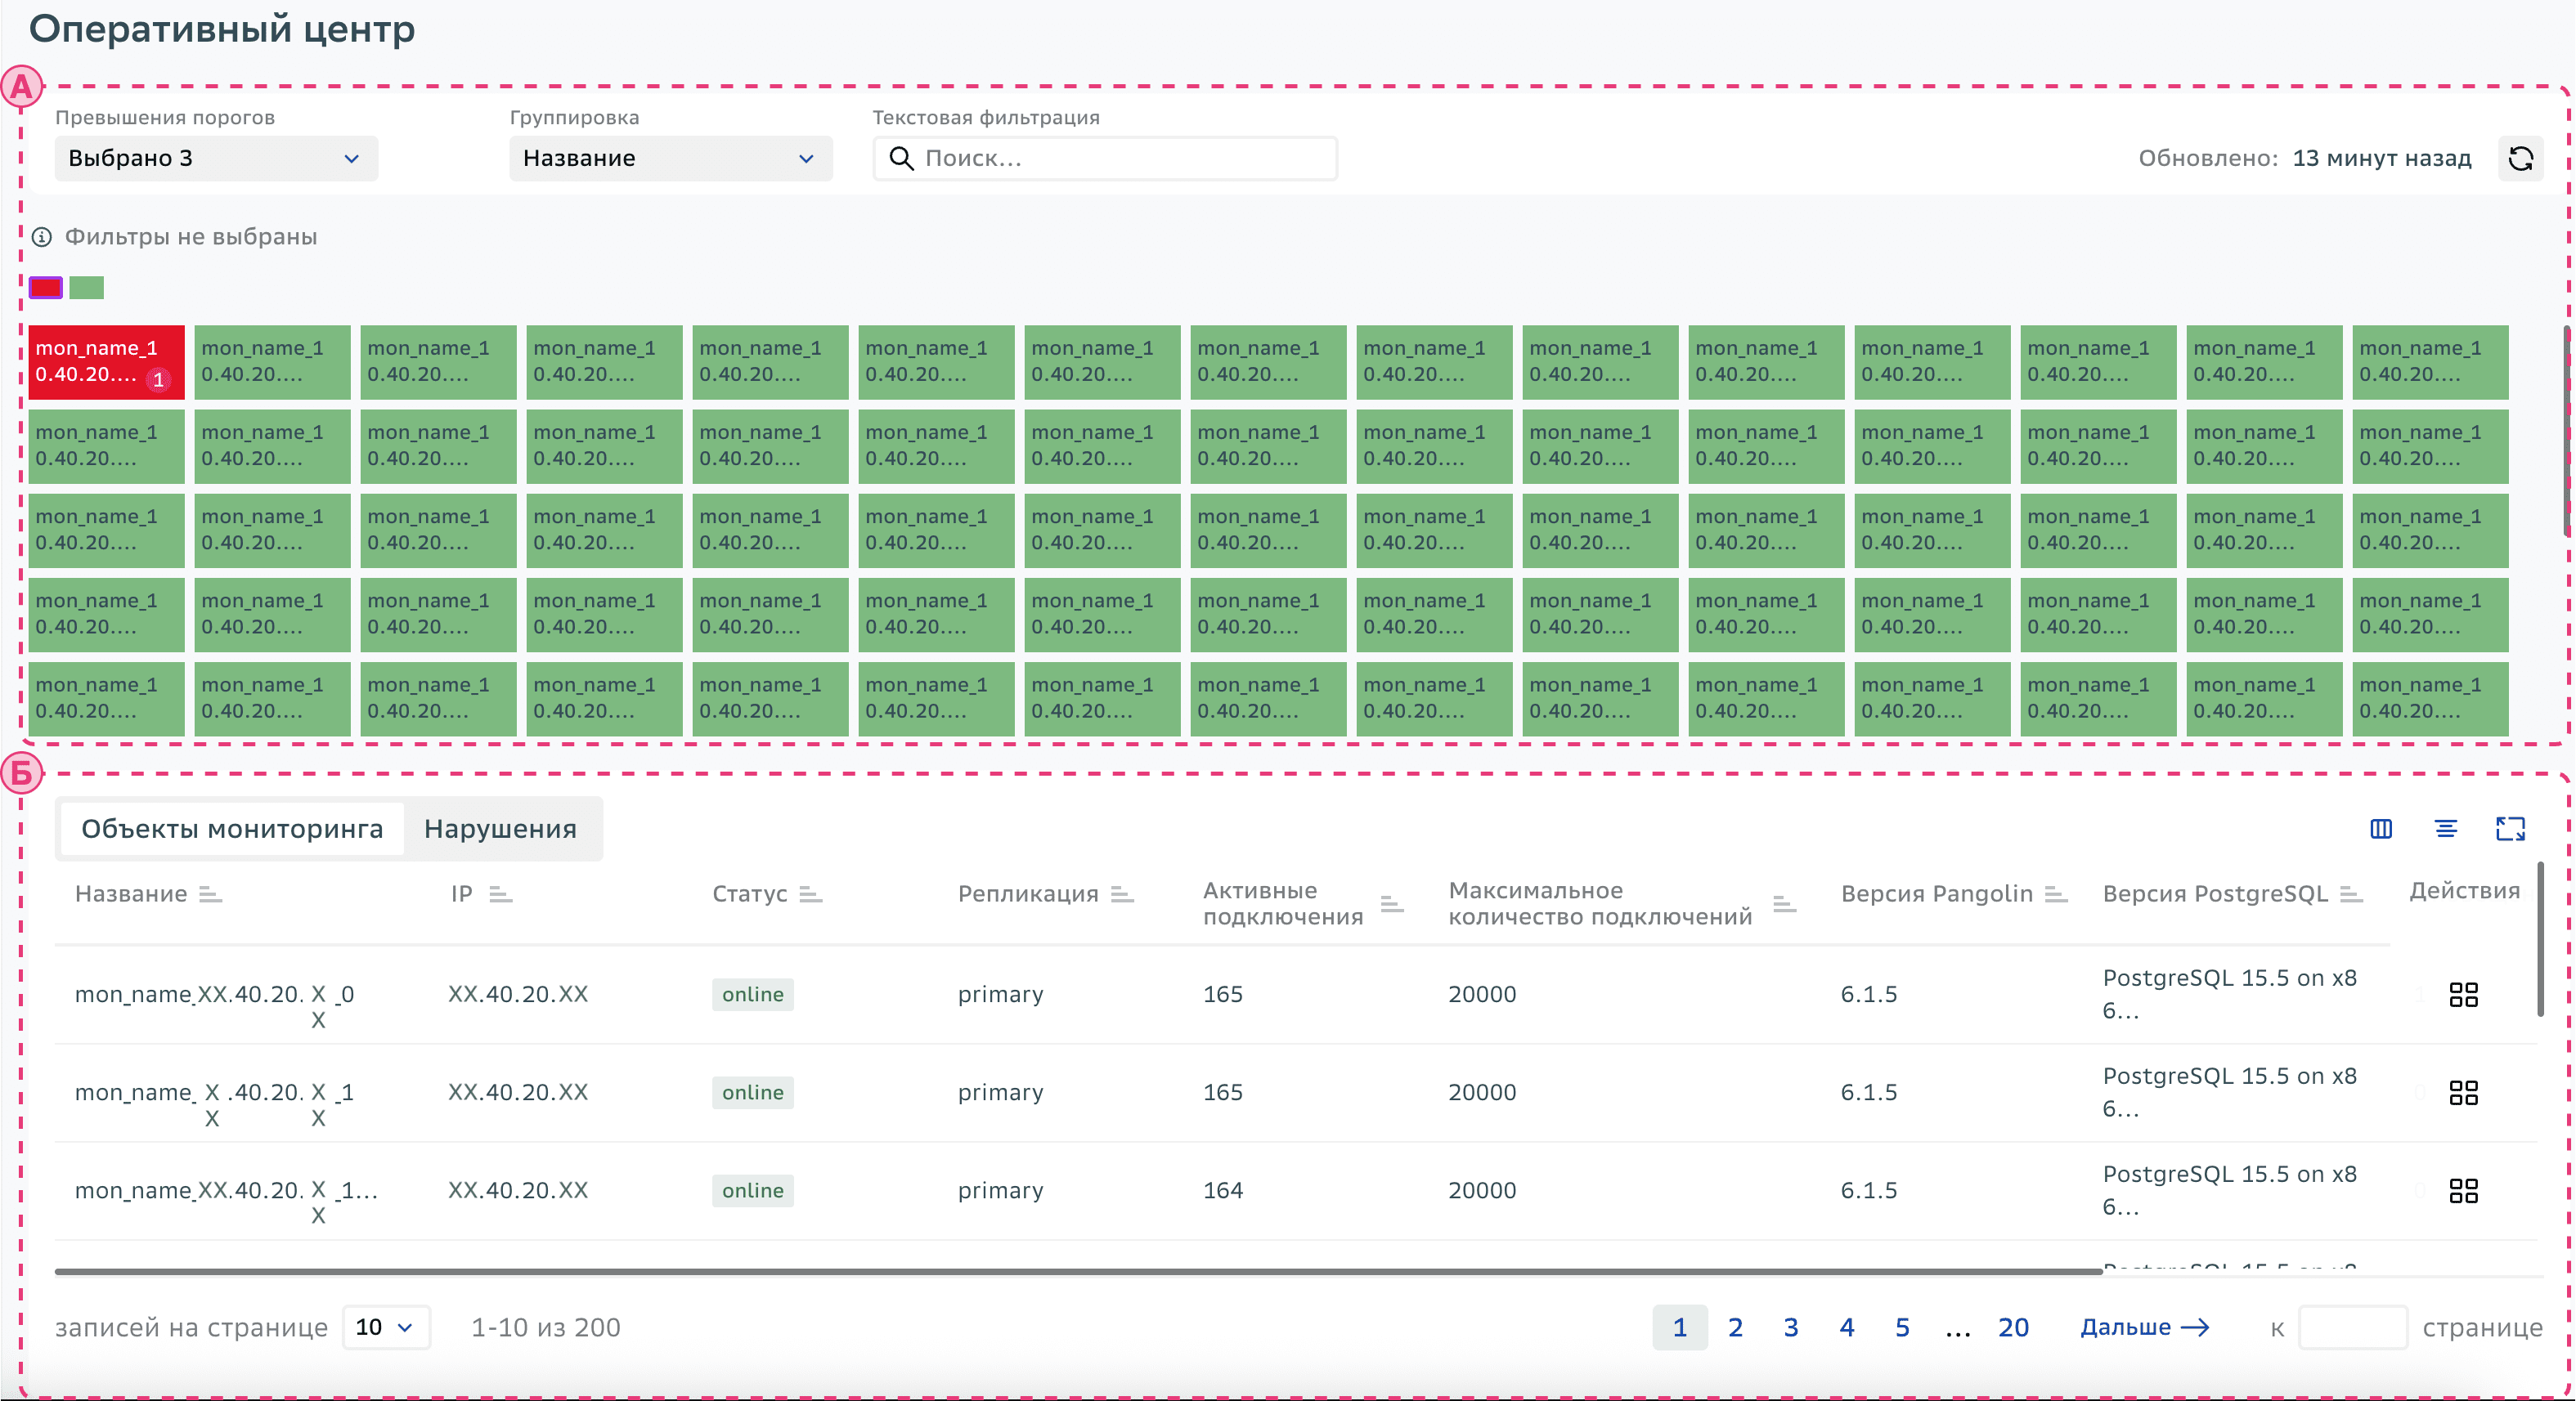Go to page 20
The image size is (2576, 1401).
click(2013, 1327)
